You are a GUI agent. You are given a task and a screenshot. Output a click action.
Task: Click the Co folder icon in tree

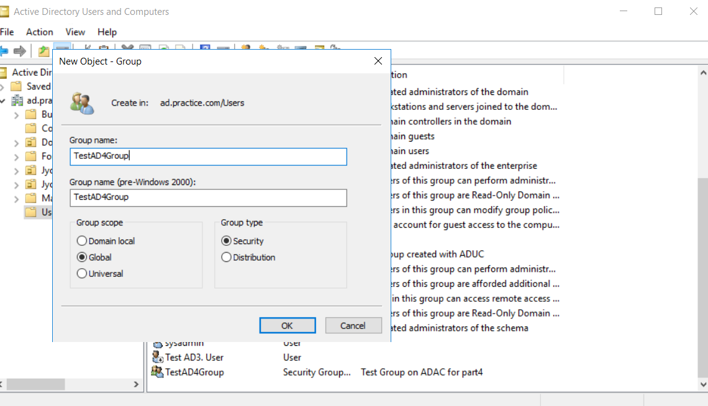click(30, 128)
